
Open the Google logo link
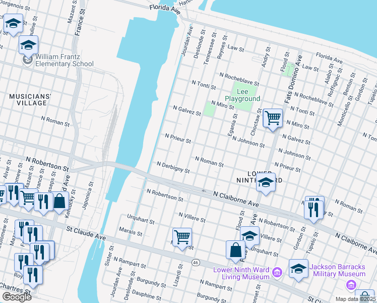(17, 297)
